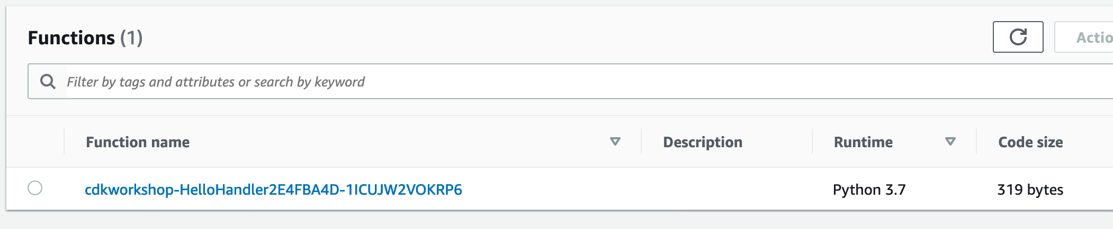Select the cdkworkshop-HelloHandler function radio button
This screenshot has width=1113, height=229.
click(x=35, y=188)
